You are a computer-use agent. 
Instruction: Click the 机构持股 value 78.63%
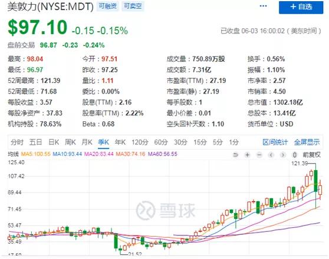point(51,124)
